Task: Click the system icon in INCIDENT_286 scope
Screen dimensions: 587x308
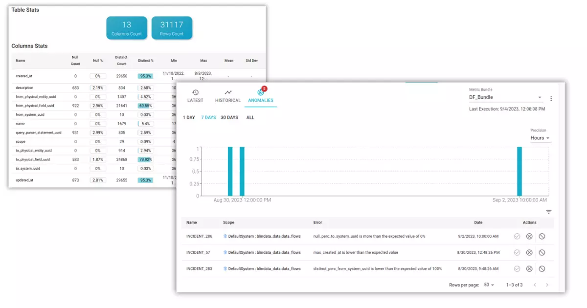Action: 225,236
